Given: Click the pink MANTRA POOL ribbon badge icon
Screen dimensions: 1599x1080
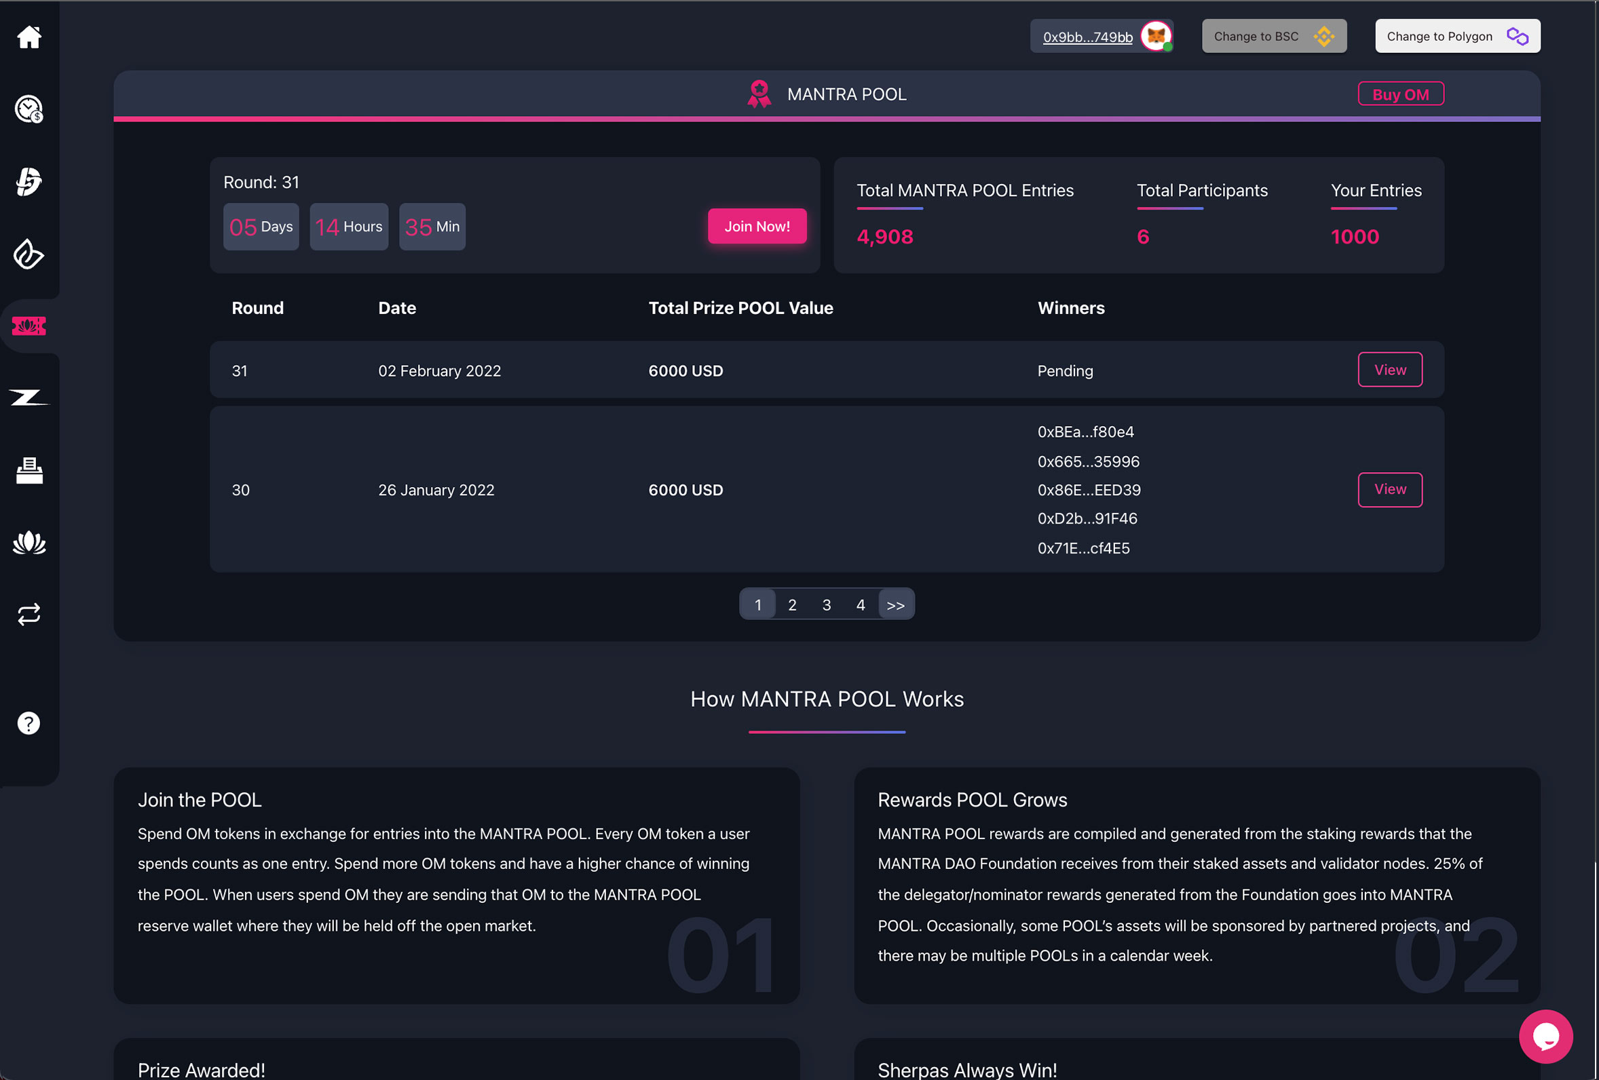Looking at the screenshot, I should (x=759, y=94).
